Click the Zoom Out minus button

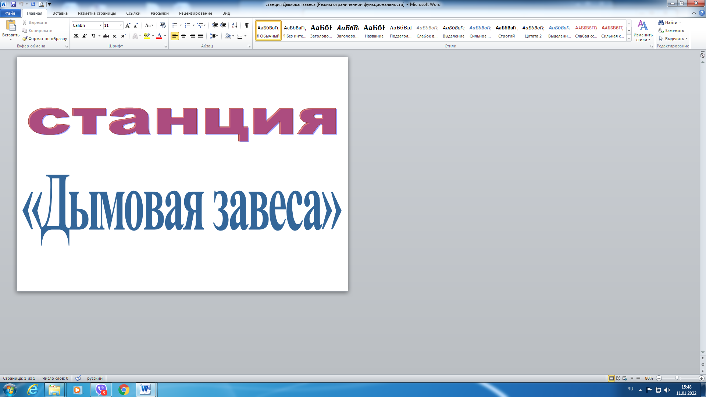click(659, 378)
